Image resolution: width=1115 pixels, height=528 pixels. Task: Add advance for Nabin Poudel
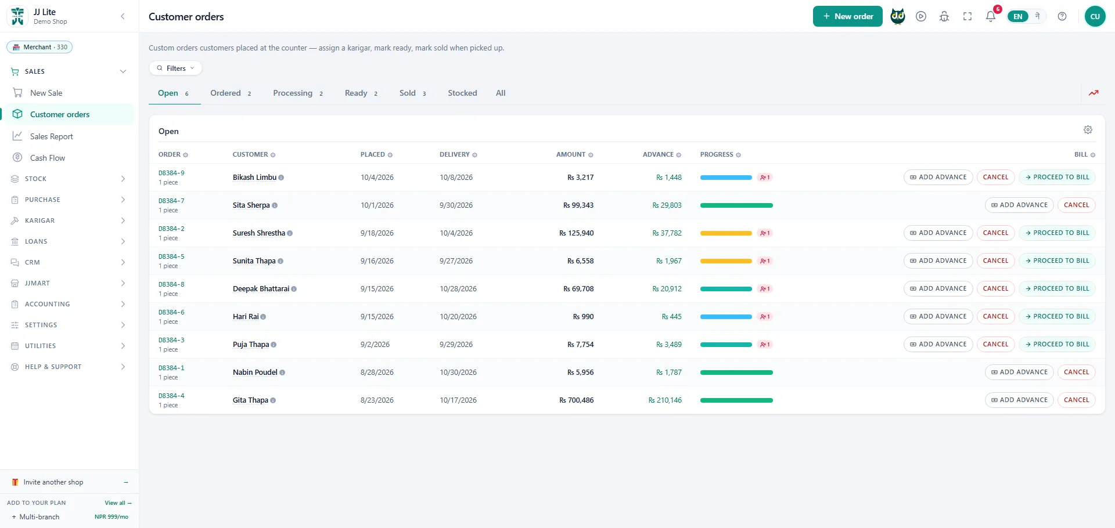1019,373
